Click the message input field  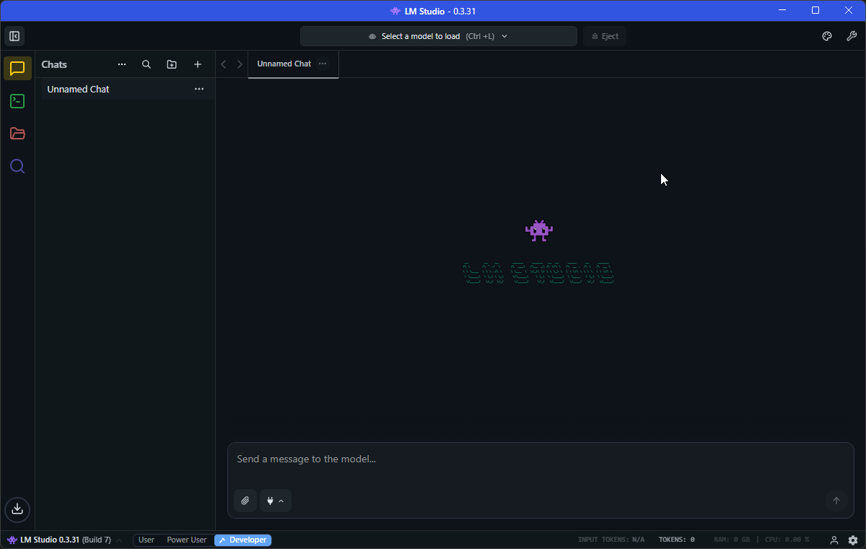click(x=541, y=459)
